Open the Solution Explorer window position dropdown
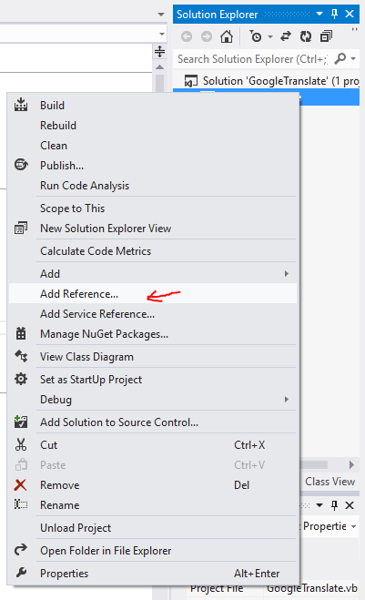The width and height of the screenshot is (365, 600). [x=319, y=15]
